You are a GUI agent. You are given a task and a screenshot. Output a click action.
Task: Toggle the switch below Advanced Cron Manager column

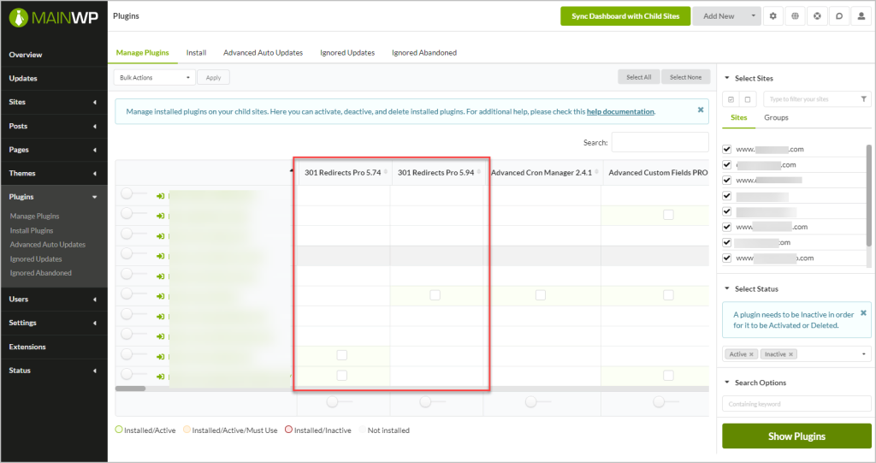click(537, 402)
